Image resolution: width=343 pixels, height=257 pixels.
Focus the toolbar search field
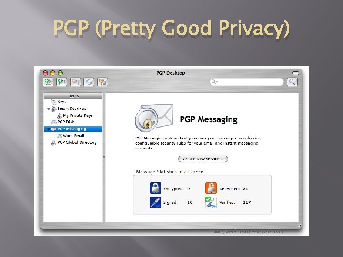(247, 82)
